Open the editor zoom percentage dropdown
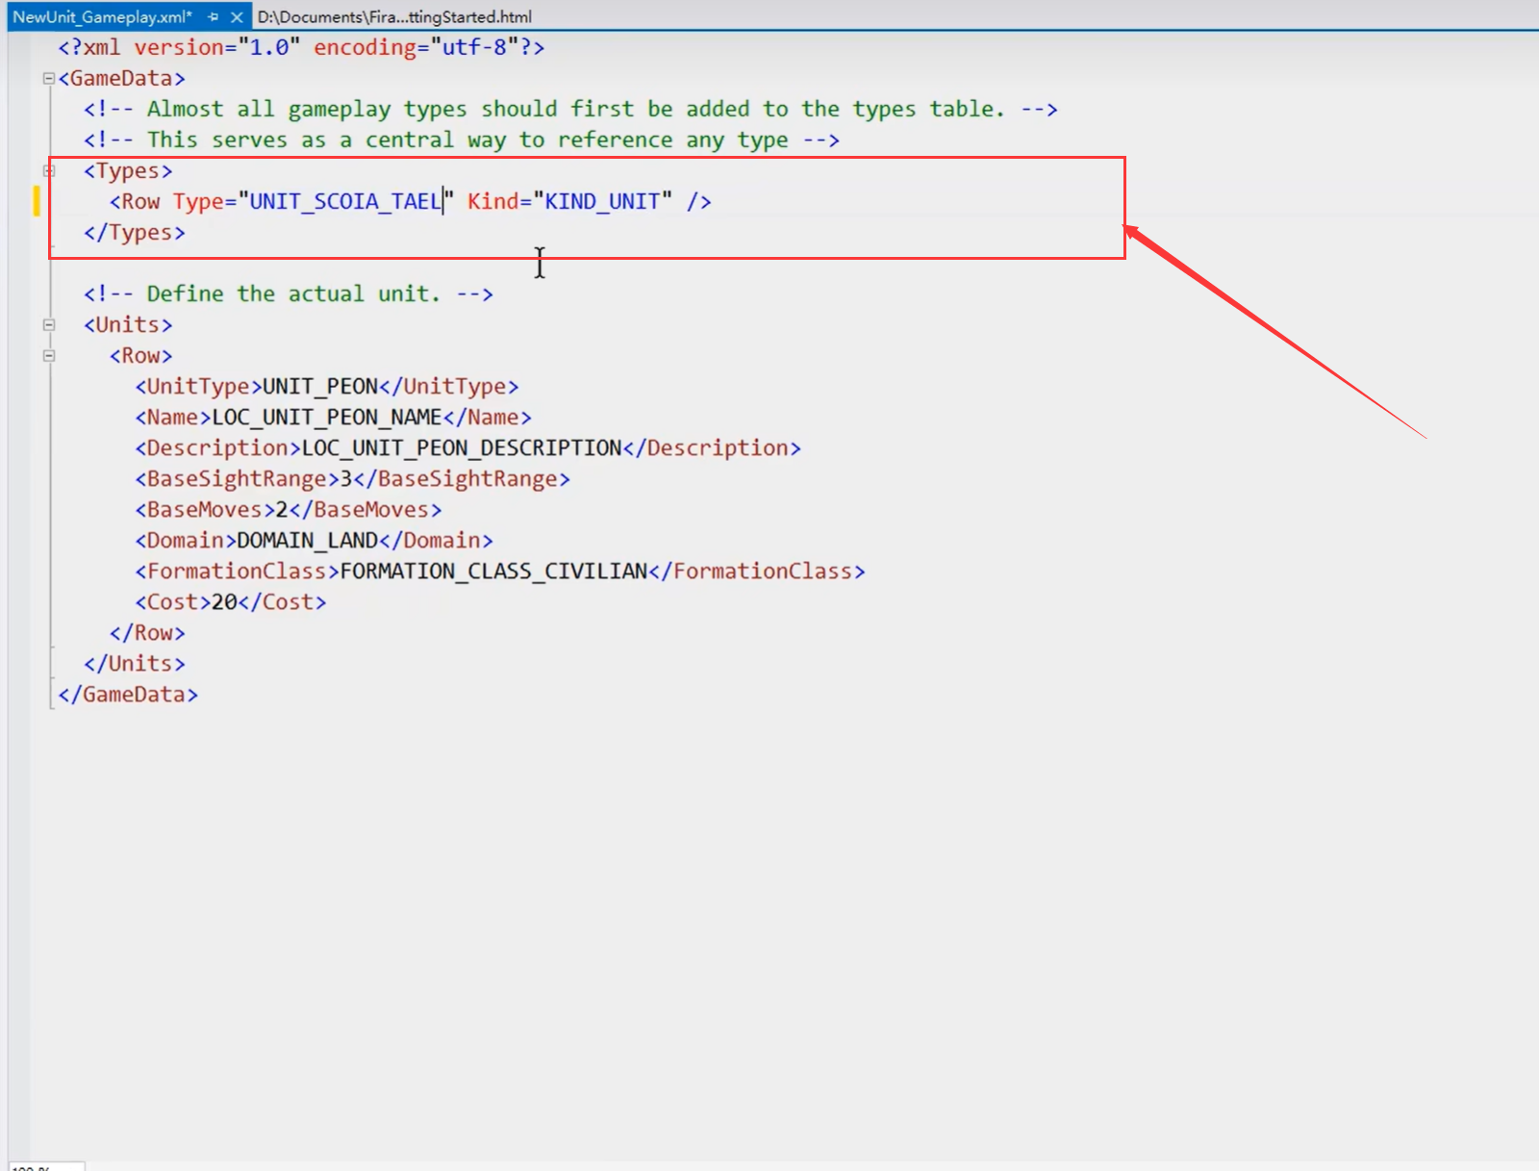The width and height of the screenshot is (1539, 1171). point(43,1167)
